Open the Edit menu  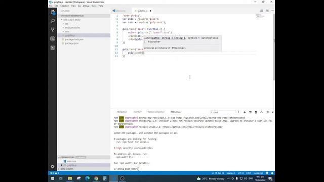click(56, 6)
